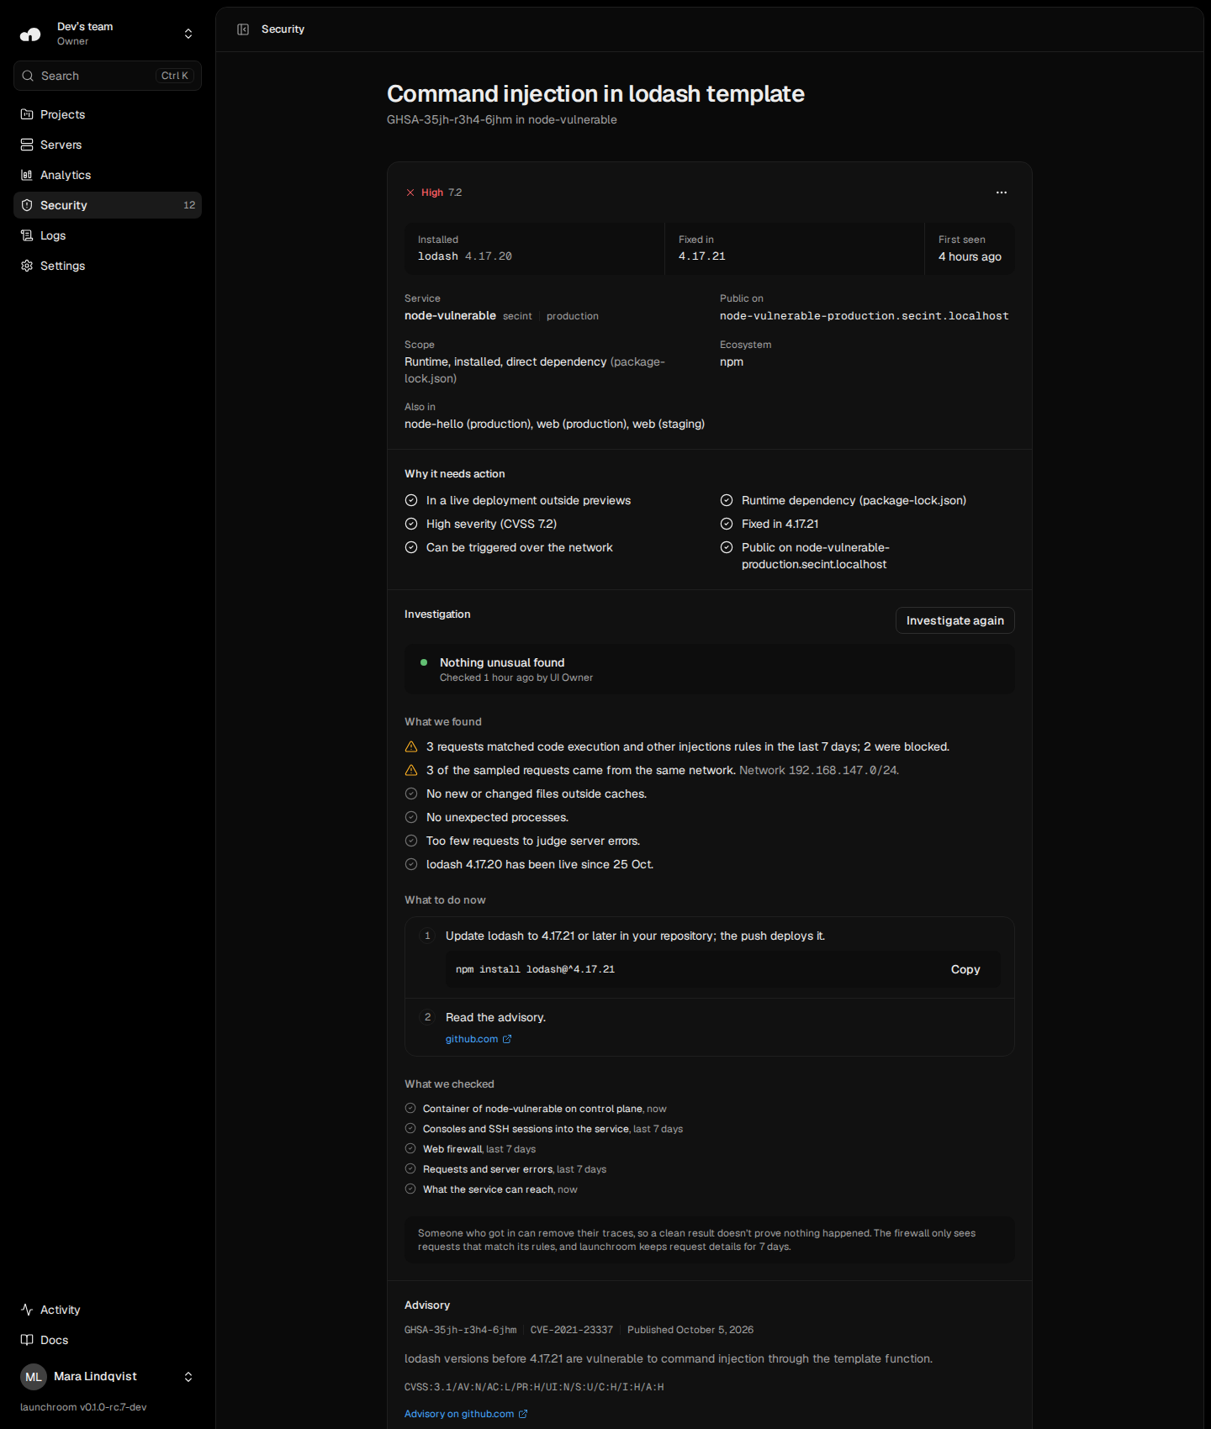
Task: Open the github.com advisory link in step 2
Action: click(479, 1040)
